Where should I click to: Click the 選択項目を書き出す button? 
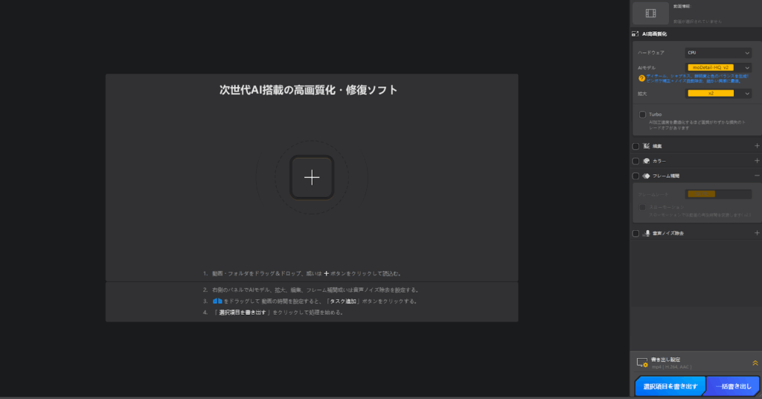pyautogui.click(x=670, y=386)
